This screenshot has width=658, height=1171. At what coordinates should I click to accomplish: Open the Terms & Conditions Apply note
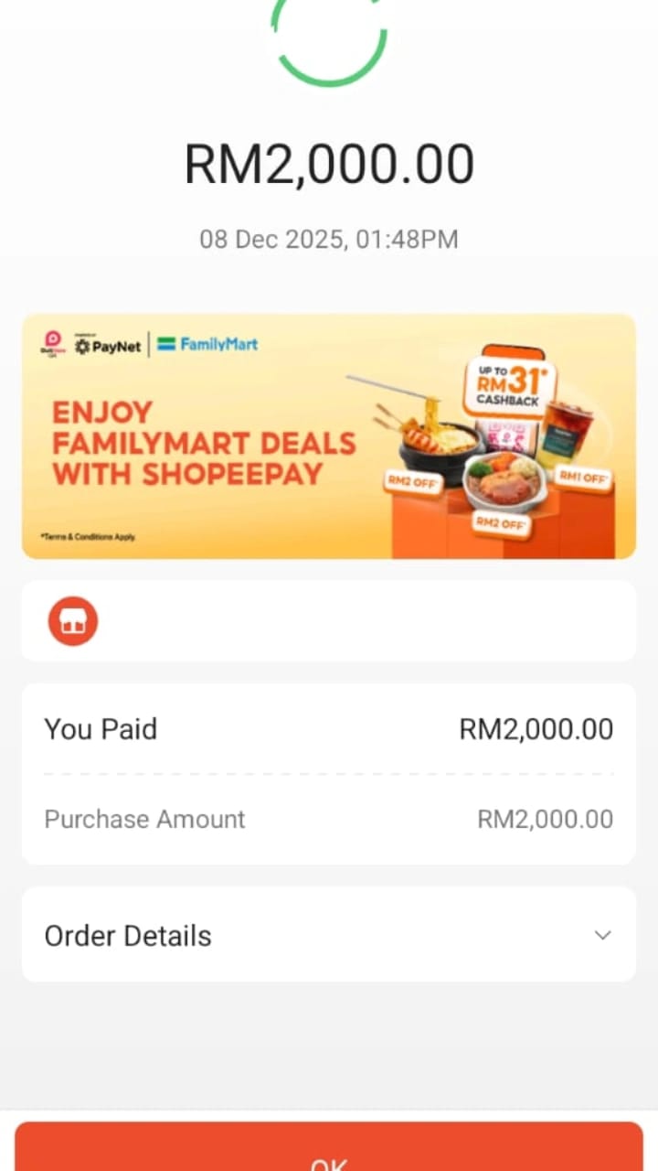[88, 537]
